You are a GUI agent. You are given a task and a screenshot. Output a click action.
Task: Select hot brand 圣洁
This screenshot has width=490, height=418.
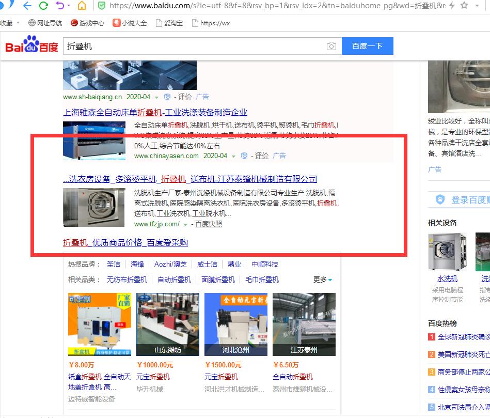(x=114, y=264)
